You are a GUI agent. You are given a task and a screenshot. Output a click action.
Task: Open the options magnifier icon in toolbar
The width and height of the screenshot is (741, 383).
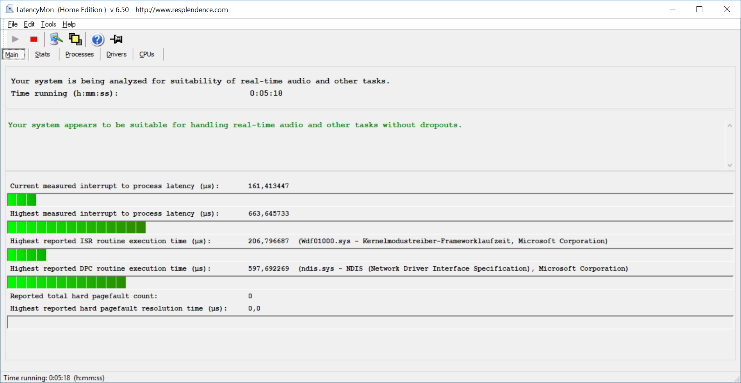click(56, 39)
